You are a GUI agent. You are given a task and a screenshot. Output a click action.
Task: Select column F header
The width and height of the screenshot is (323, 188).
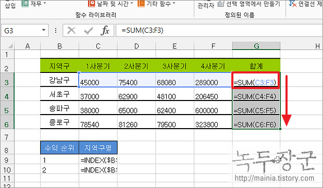(213, 46)
